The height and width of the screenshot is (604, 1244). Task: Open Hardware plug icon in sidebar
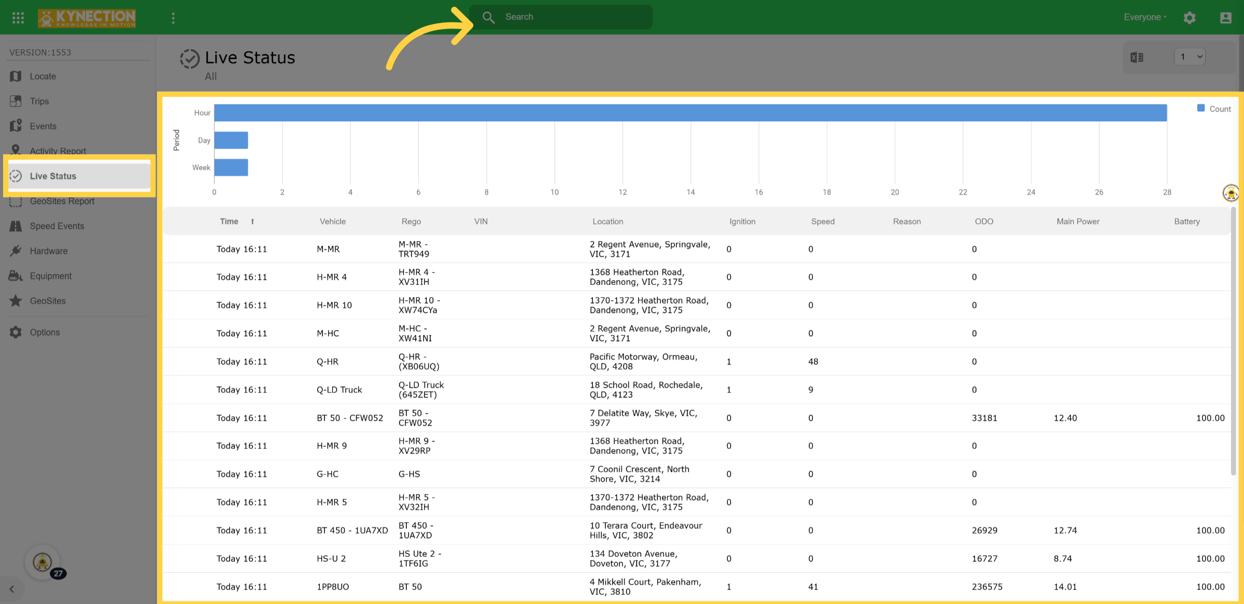point(16,251)
